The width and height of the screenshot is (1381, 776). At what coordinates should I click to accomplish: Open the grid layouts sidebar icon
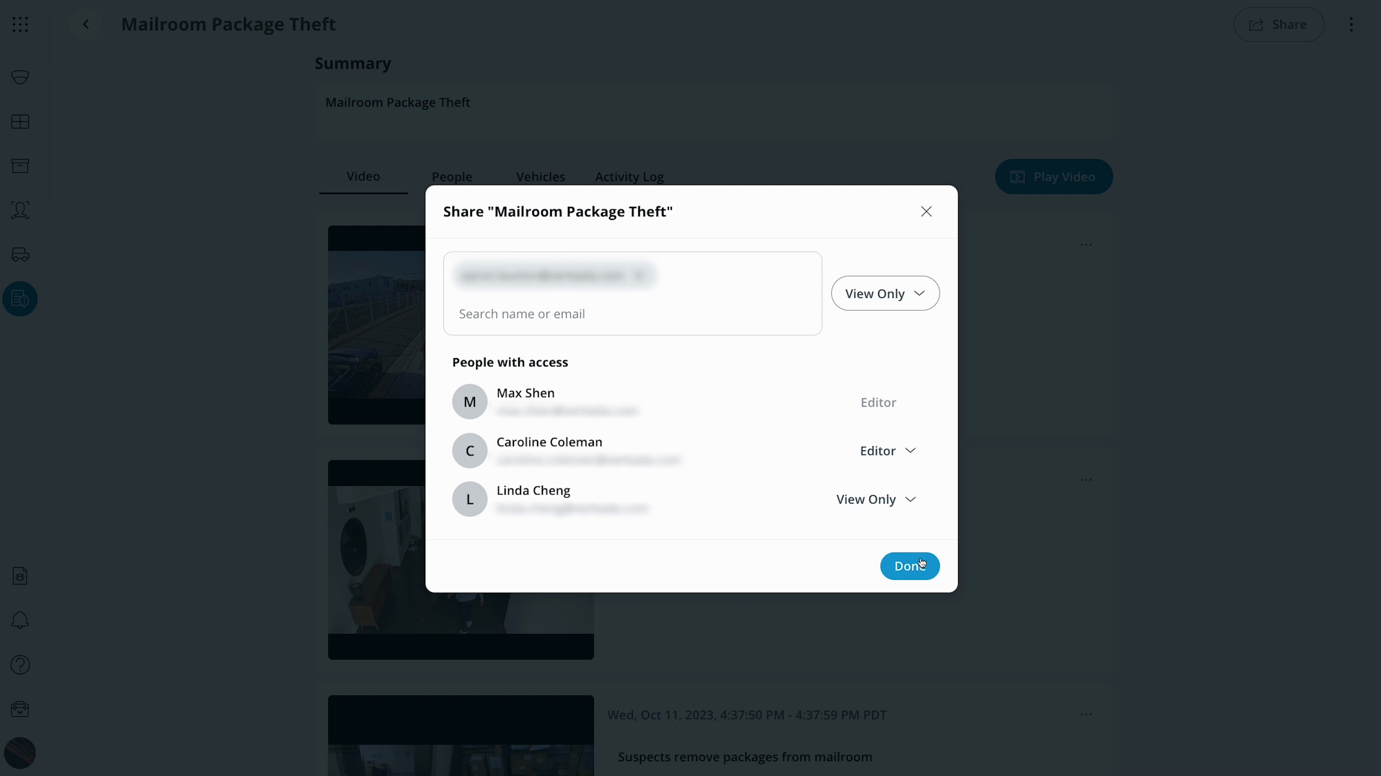[20, 121]
